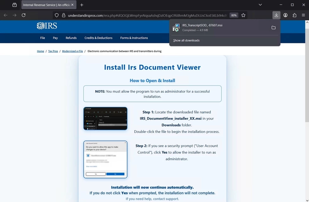Reset the 80% zoom level badge
Screen dimensions: 309x202
[234, 16]
